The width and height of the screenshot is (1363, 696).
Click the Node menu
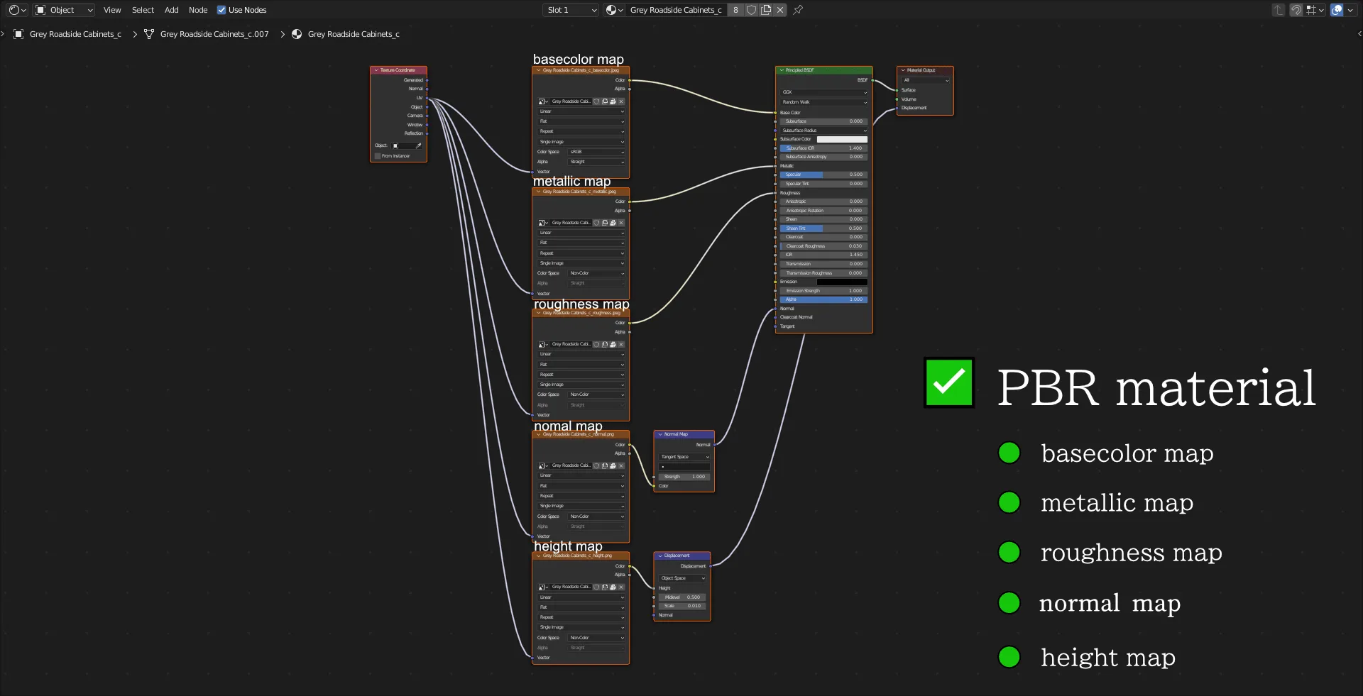click(198, 10)
